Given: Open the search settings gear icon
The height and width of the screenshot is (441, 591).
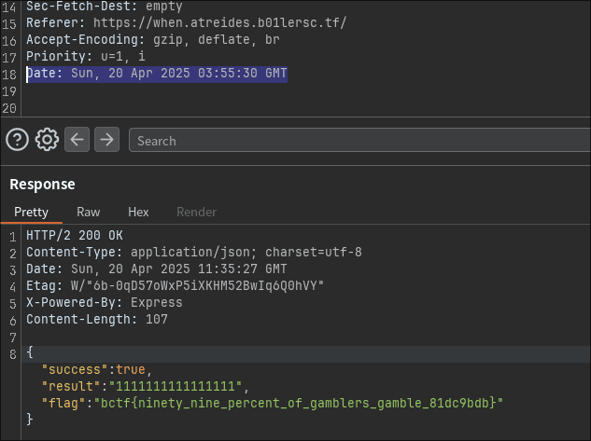Looking at the screenshot, I should click(x=47, y=140).
